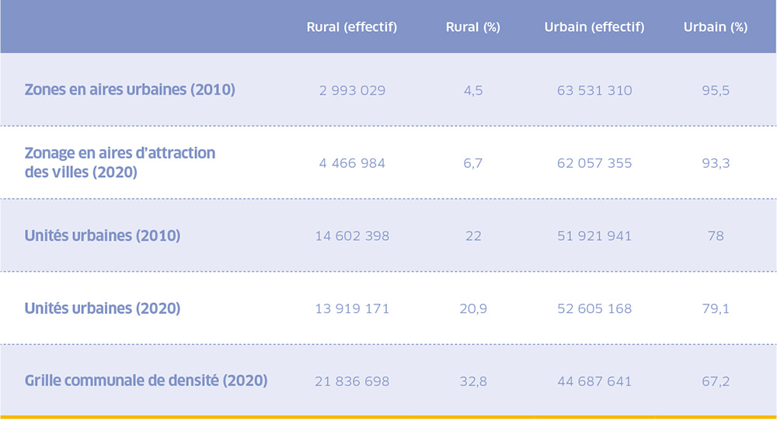Select the Zonage en aires d'attraction des villes row label

coord(120,162)
